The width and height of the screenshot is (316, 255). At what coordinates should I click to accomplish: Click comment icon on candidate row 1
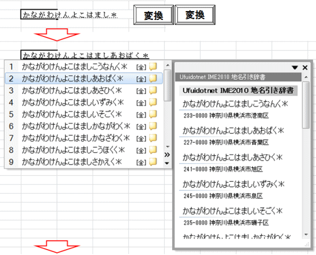[x=153, y=67]
